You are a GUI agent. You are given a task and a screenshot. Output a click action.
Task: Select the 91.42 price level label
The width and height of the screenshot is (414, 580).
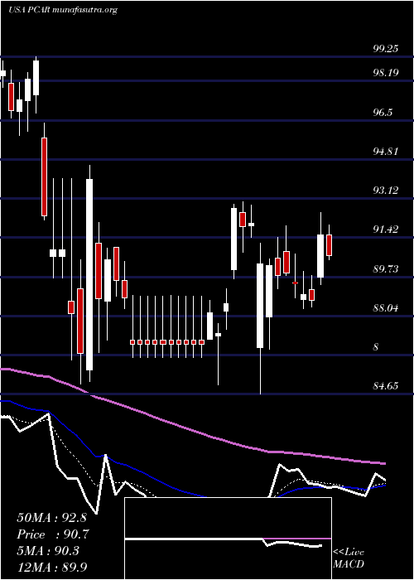click(385, 230)
